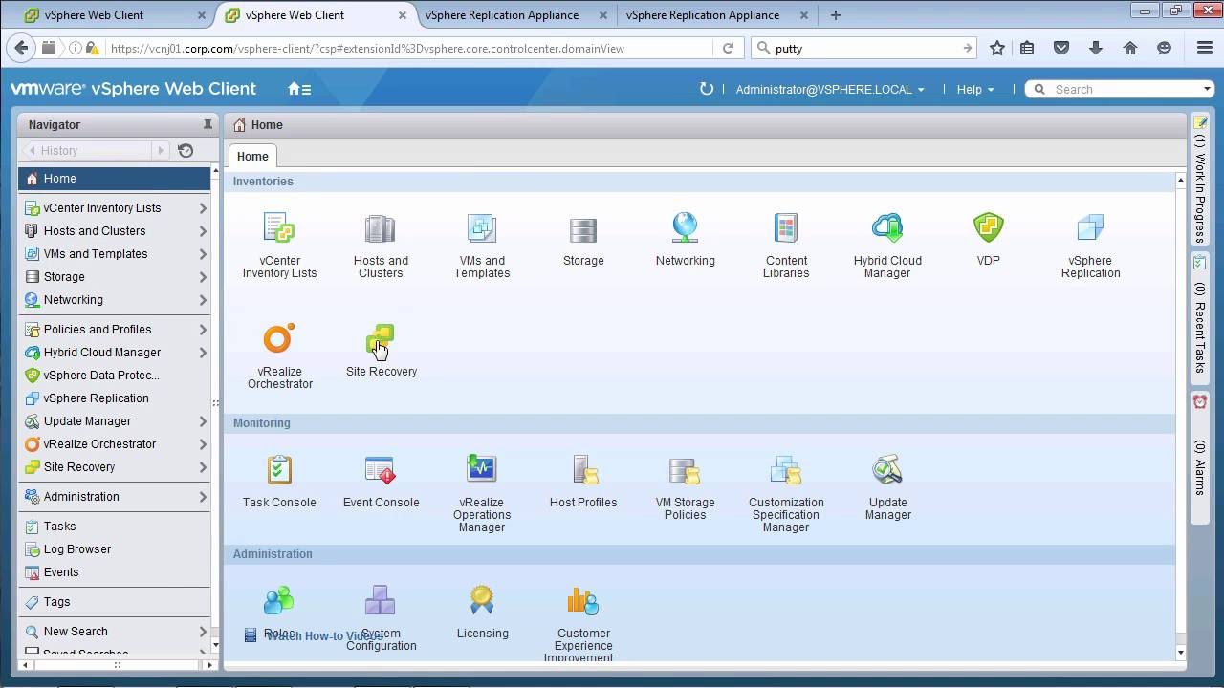Screen dimensions: 1224x688
Task: Open Host Profiles icon
Action: click(583, 470)
